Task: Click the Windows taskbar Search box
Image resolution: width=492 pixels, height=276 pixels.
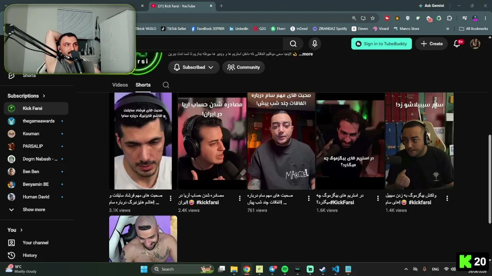Action: tap(183, 269)
